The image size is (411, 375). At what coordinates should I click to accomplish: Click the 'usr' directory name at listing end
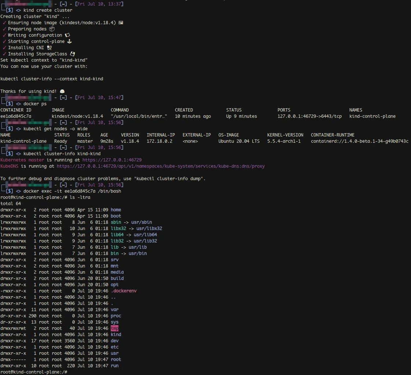point(114,353)
